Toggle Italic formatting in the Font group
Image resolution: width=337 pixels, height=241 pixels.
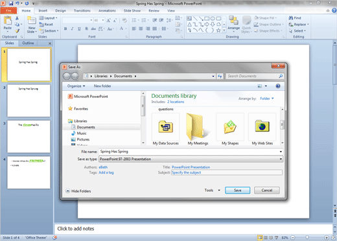(72, 29)
